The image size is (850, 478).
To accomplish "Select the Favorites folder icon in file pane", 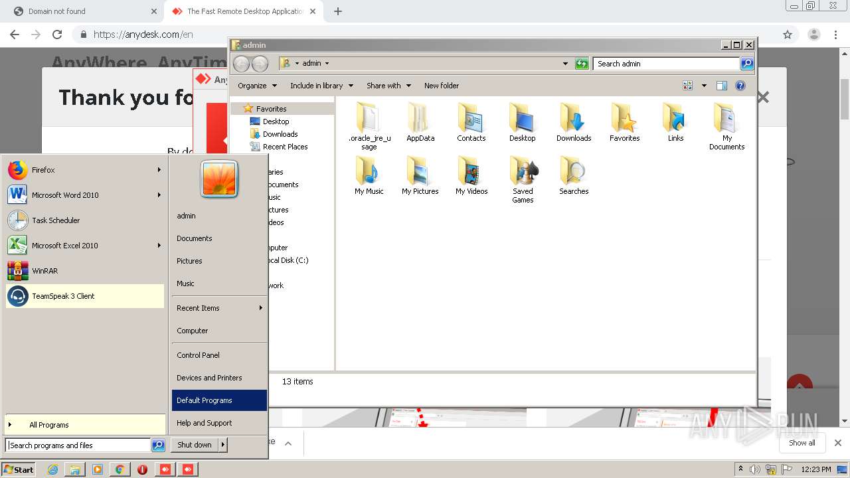I will point(625,122).
